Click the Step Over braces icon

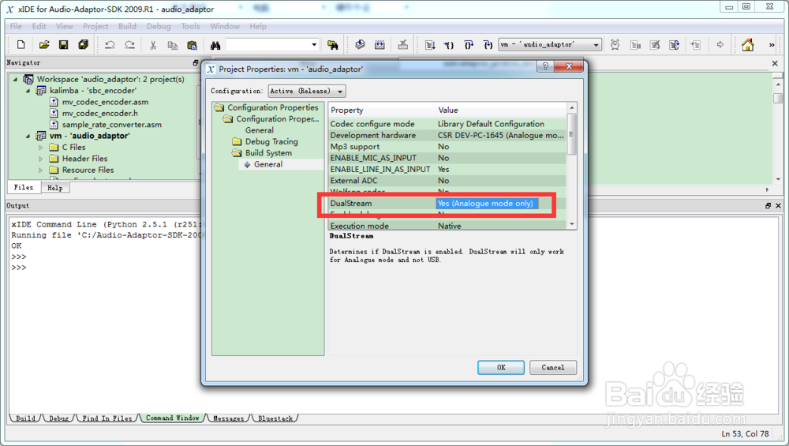469,45
